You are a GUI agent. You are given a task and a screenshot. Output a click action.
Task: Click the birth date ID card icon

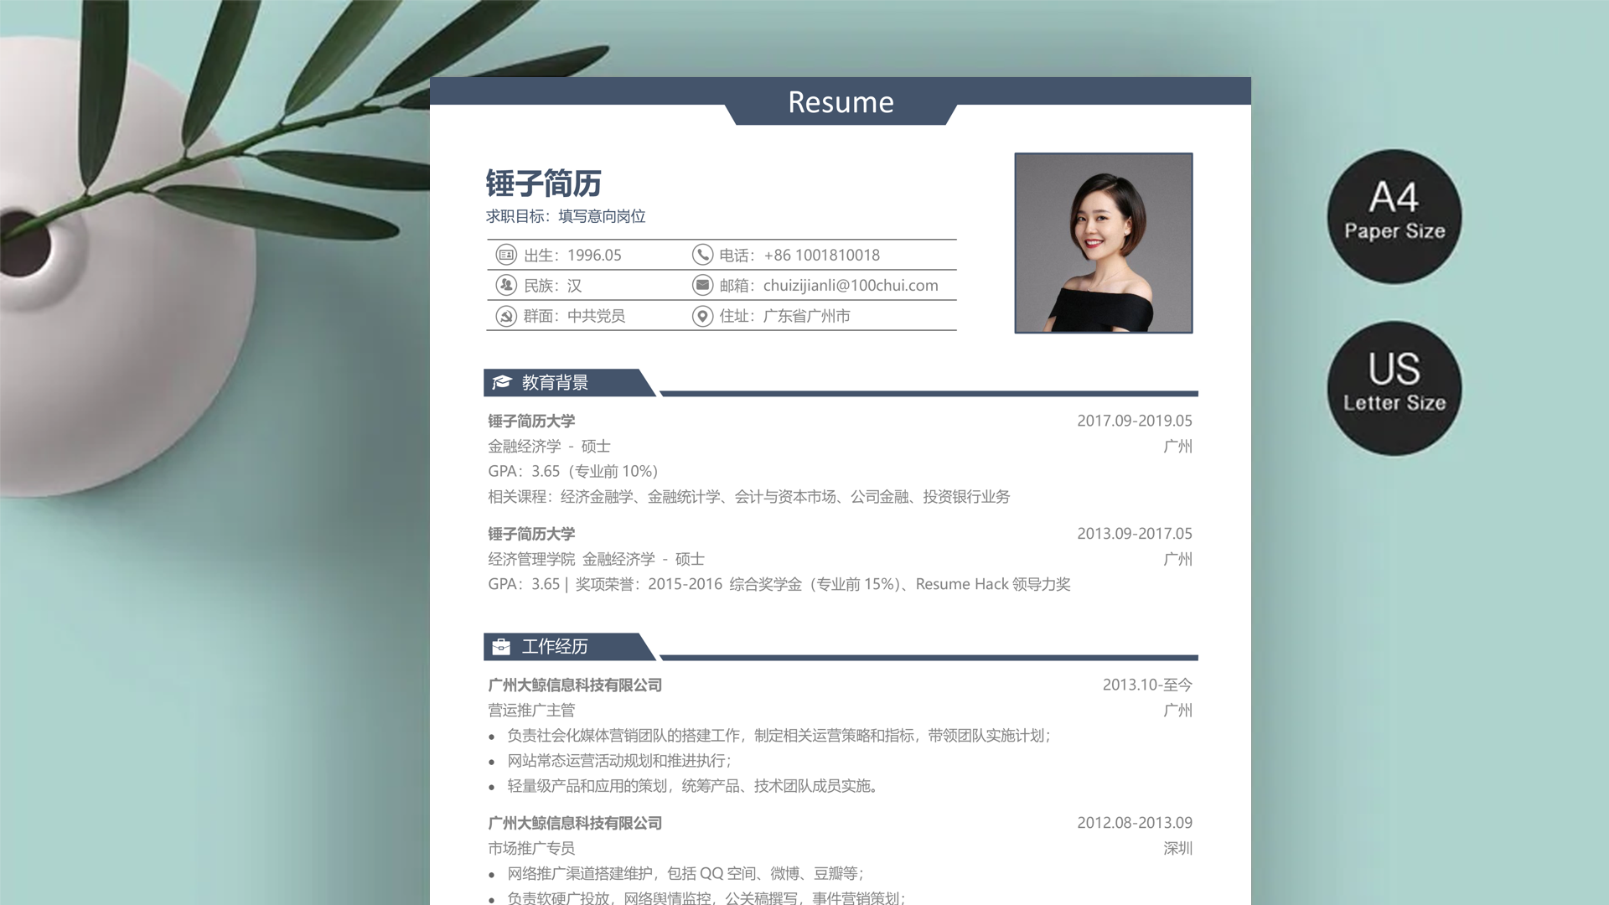[x=506, y=255]
